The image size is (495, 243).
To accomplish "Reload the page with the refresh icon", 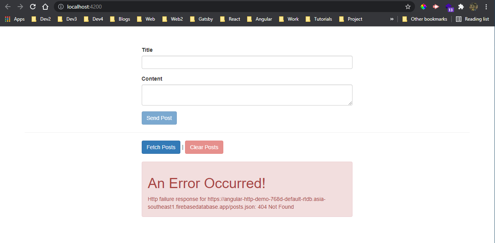I will pyautogui.click(x=33, y=7).
